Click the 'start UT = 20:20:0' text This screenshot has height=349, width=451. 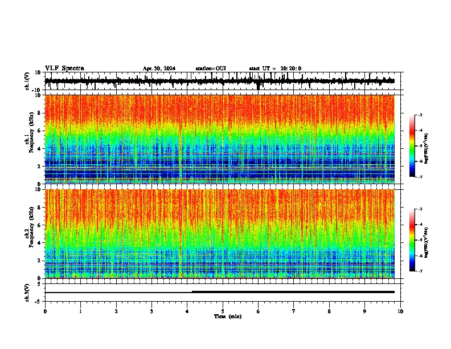coord(275,68)
